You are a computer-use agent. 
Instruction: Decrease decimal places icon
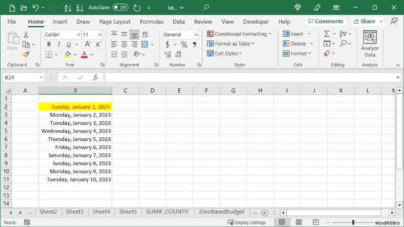tap(178, 54)
